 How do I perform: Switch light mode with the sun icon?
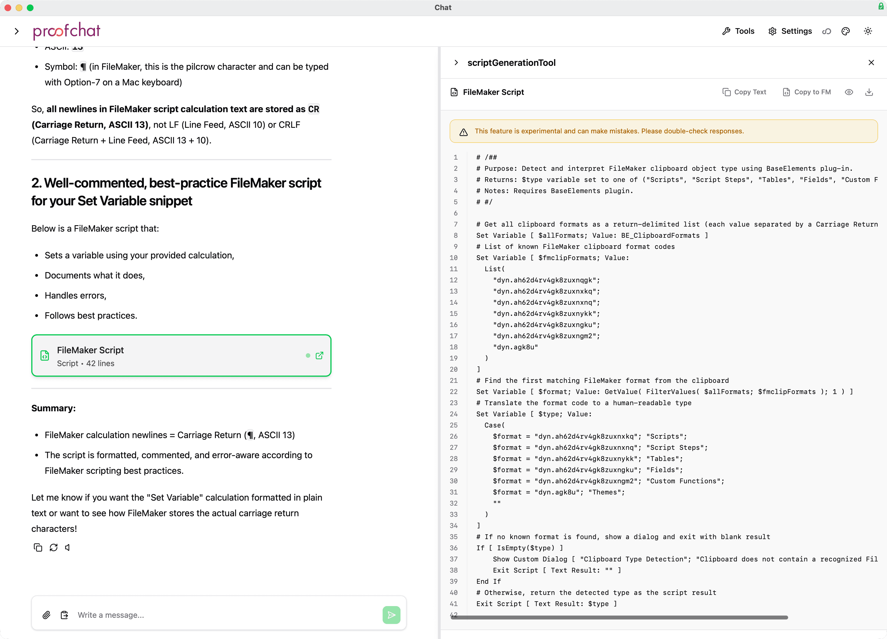click(868, 31)
